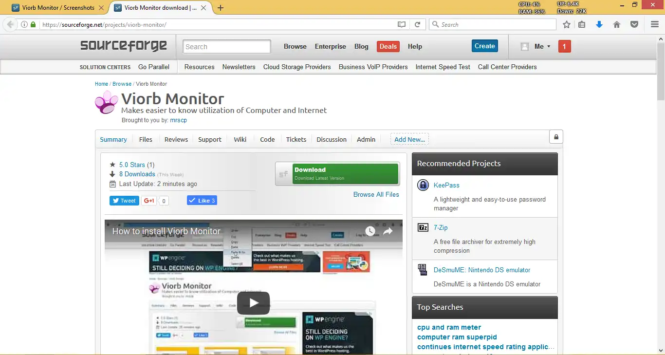Click the SourceForge logo

coord(124,46)
